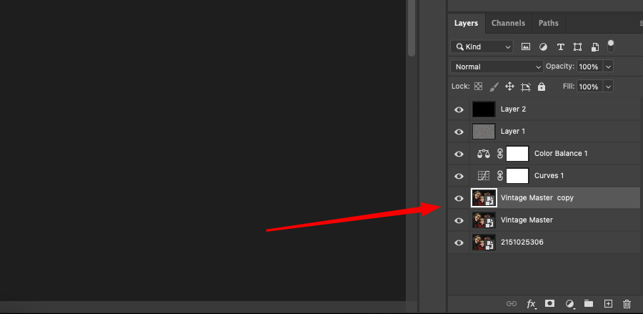Click the Opacity label
The height and width of the screenshot is (314, 643).
(560, 66)
